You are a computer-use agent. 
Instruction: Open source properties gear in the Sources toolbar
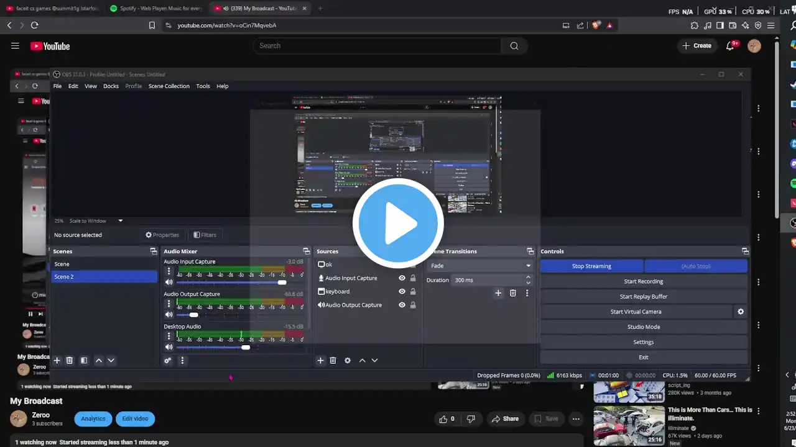pos(348,360)
